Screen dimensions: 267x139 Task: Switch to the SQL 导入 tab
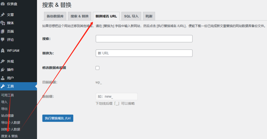click(x=131, y=16)
